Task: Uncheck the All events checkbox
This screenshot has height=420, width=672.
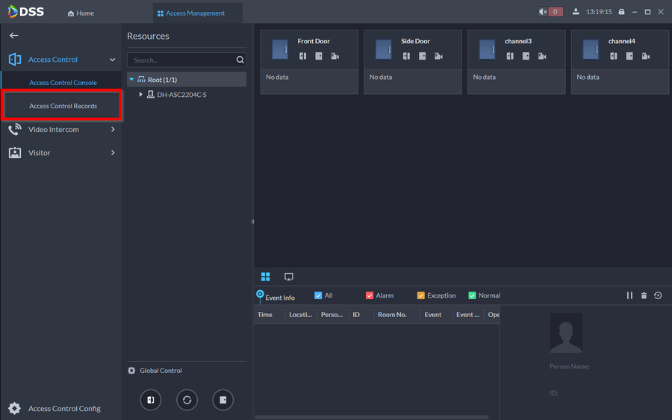Action: coord(319,296)
